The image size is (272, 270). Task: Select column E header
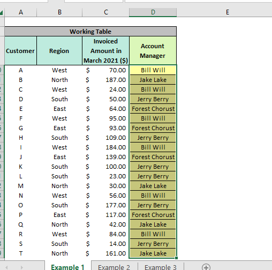(x=228, y=12)
